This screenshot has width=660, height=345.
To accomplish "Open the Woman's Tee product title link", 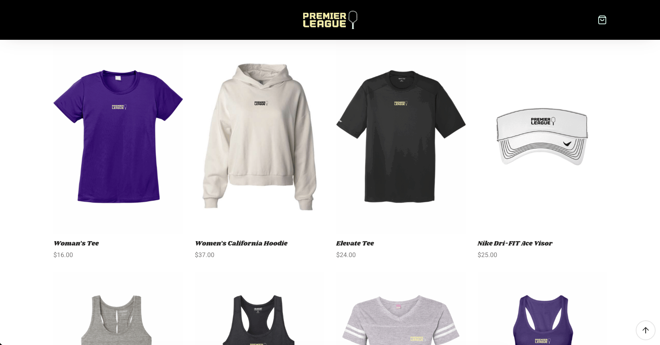I will pos(76,243).
